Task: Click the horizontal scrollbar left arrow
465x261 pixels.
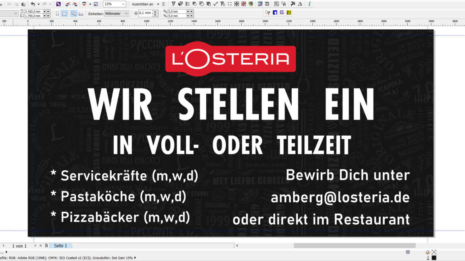Action: pyautogui.click(x=237, y=246)
